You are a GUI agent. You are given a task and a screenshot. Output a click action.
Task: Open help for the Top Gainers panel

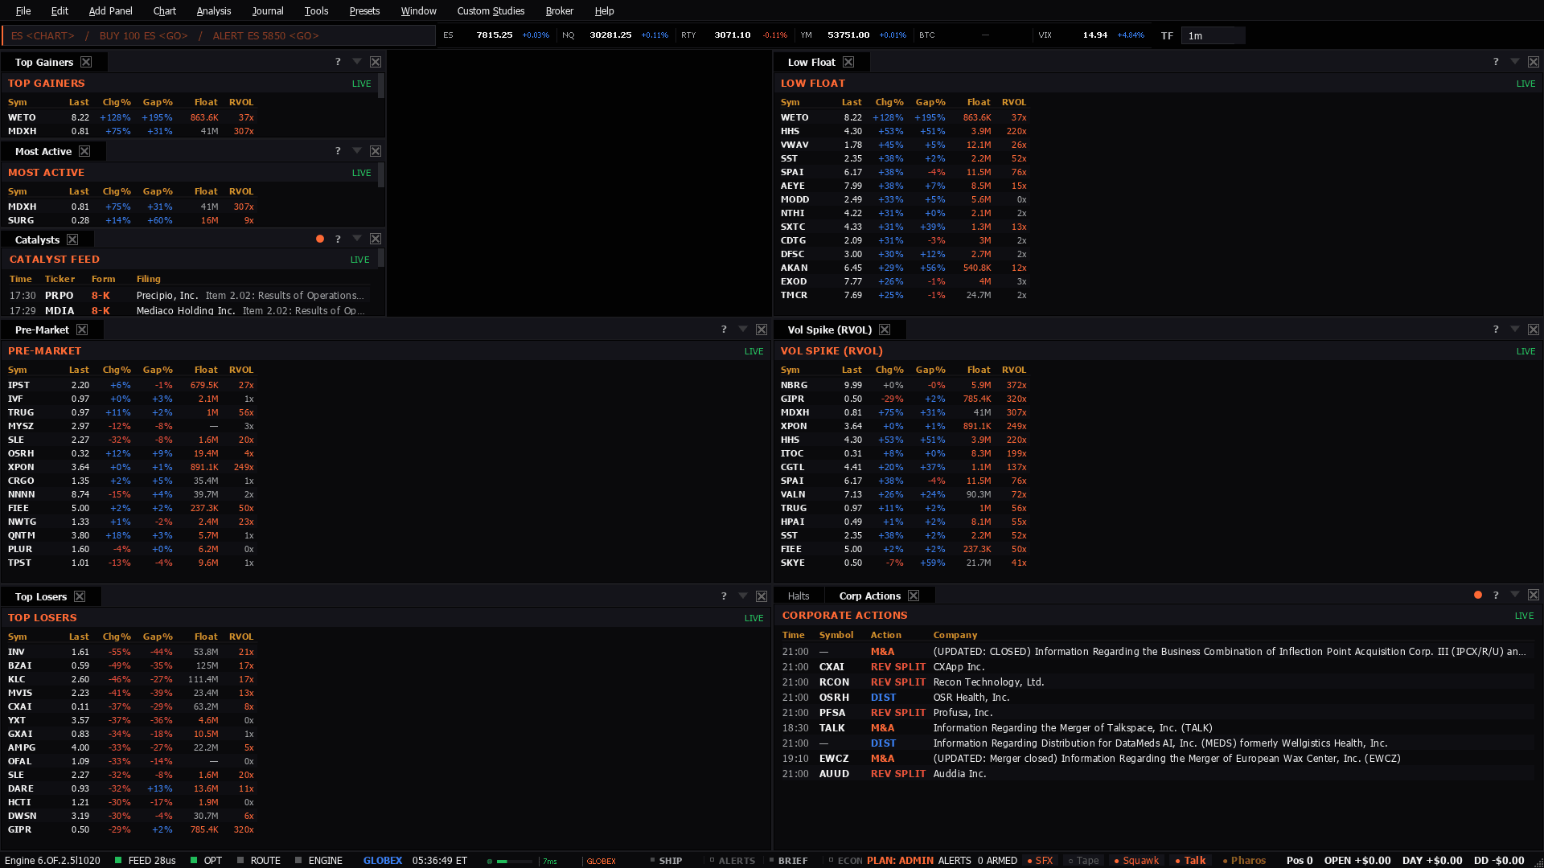coord(338,62)
